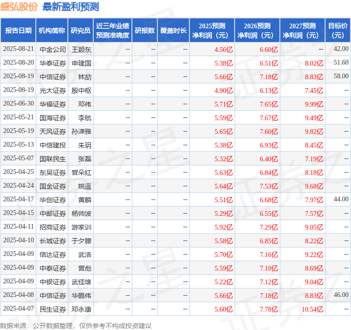Click the 中信建投 institution cell

click(53, 145)
